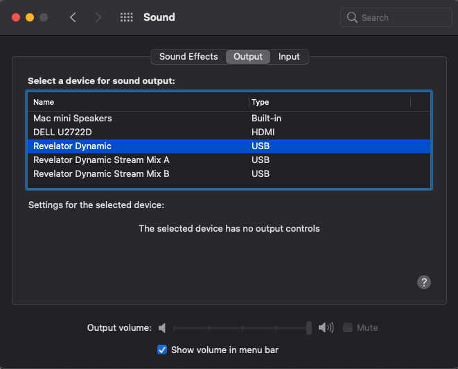
Task: Sort by the Name column header
Action: click(138, 102)
